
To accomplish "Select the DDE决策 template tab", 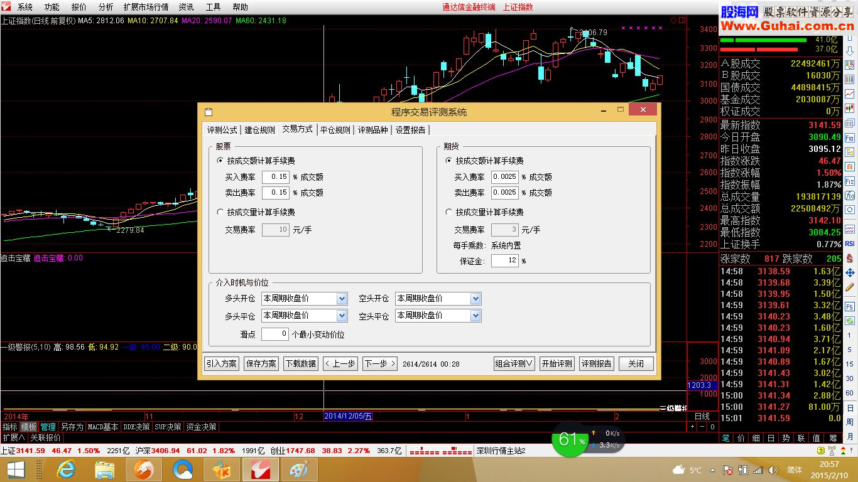I will (x=136, y=427).
